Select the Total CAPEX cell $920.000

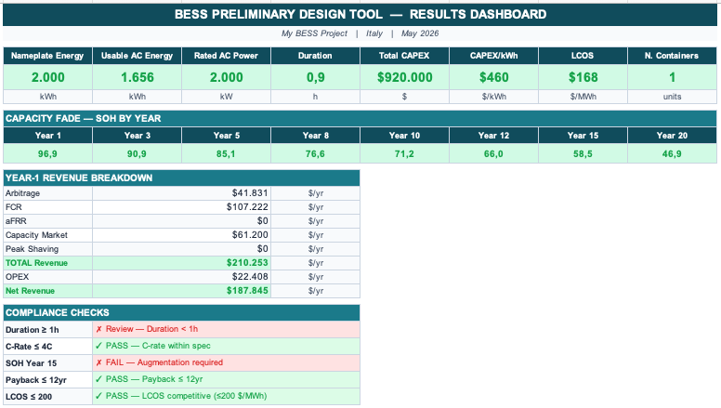click(405, 77)
